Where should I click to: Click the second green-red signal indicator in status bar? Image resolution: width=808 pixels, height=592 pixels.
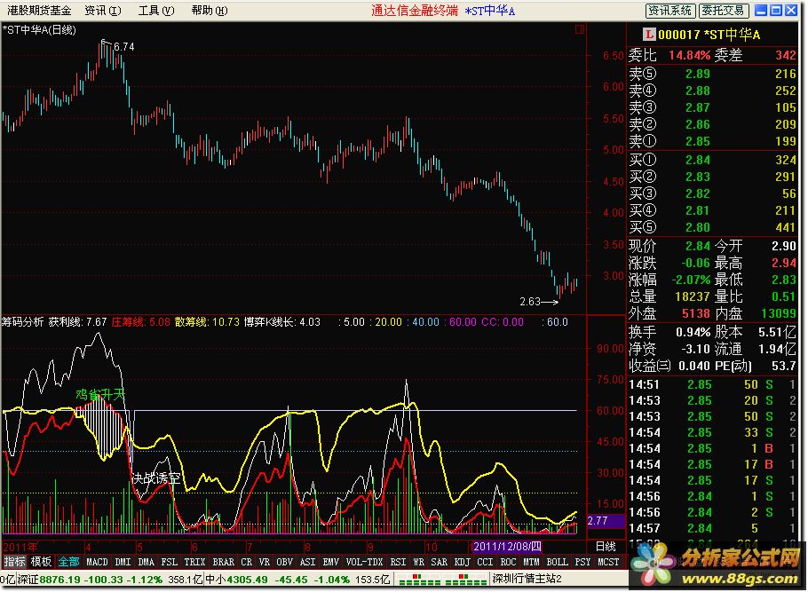[466, 580]
